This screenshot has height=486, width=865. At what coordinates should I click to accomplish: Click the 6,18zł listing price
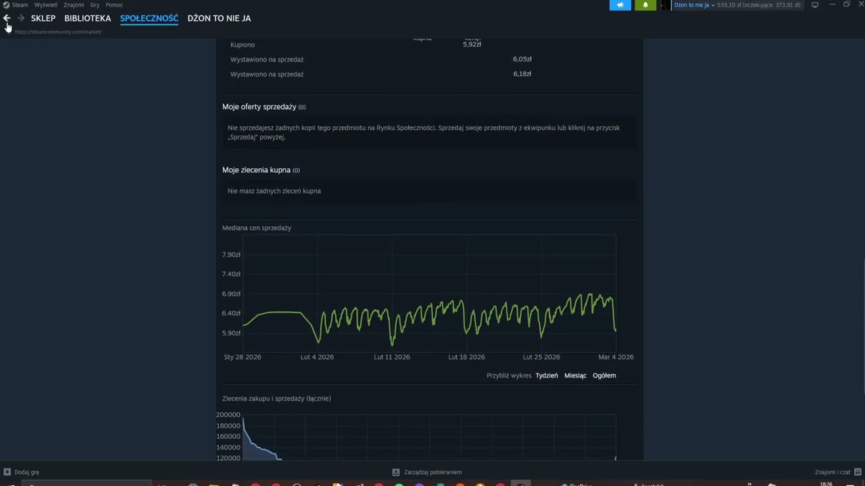(x=522, y=74)
